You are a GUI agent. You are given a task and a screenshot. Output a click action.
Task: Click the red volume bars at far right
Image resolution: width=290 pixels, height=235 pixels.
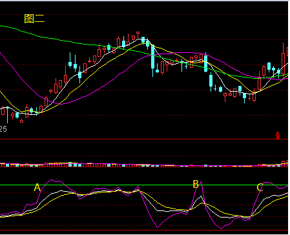coord(285,163)
